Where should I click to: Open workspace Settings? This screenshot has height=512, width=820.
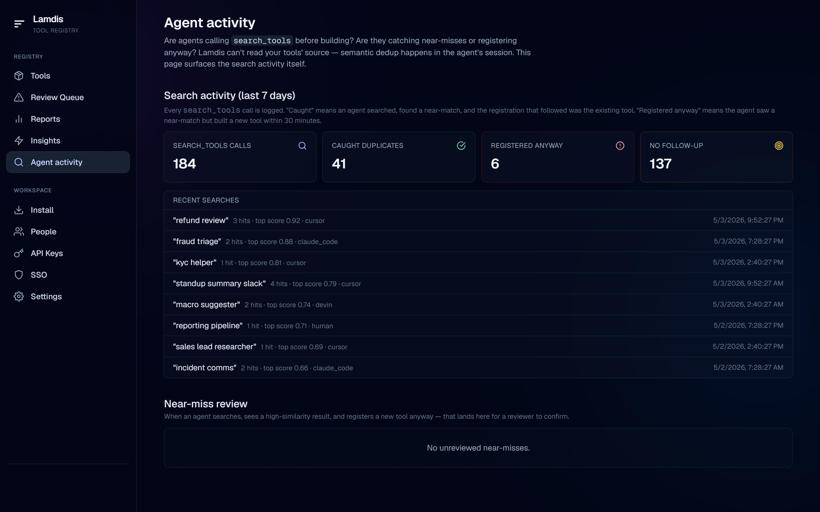click(68, 296)
